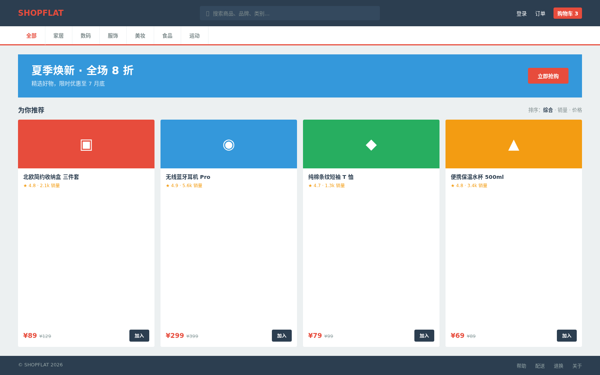
Task: Click the 为你推荐 section heading
Action: click(31, 110)
